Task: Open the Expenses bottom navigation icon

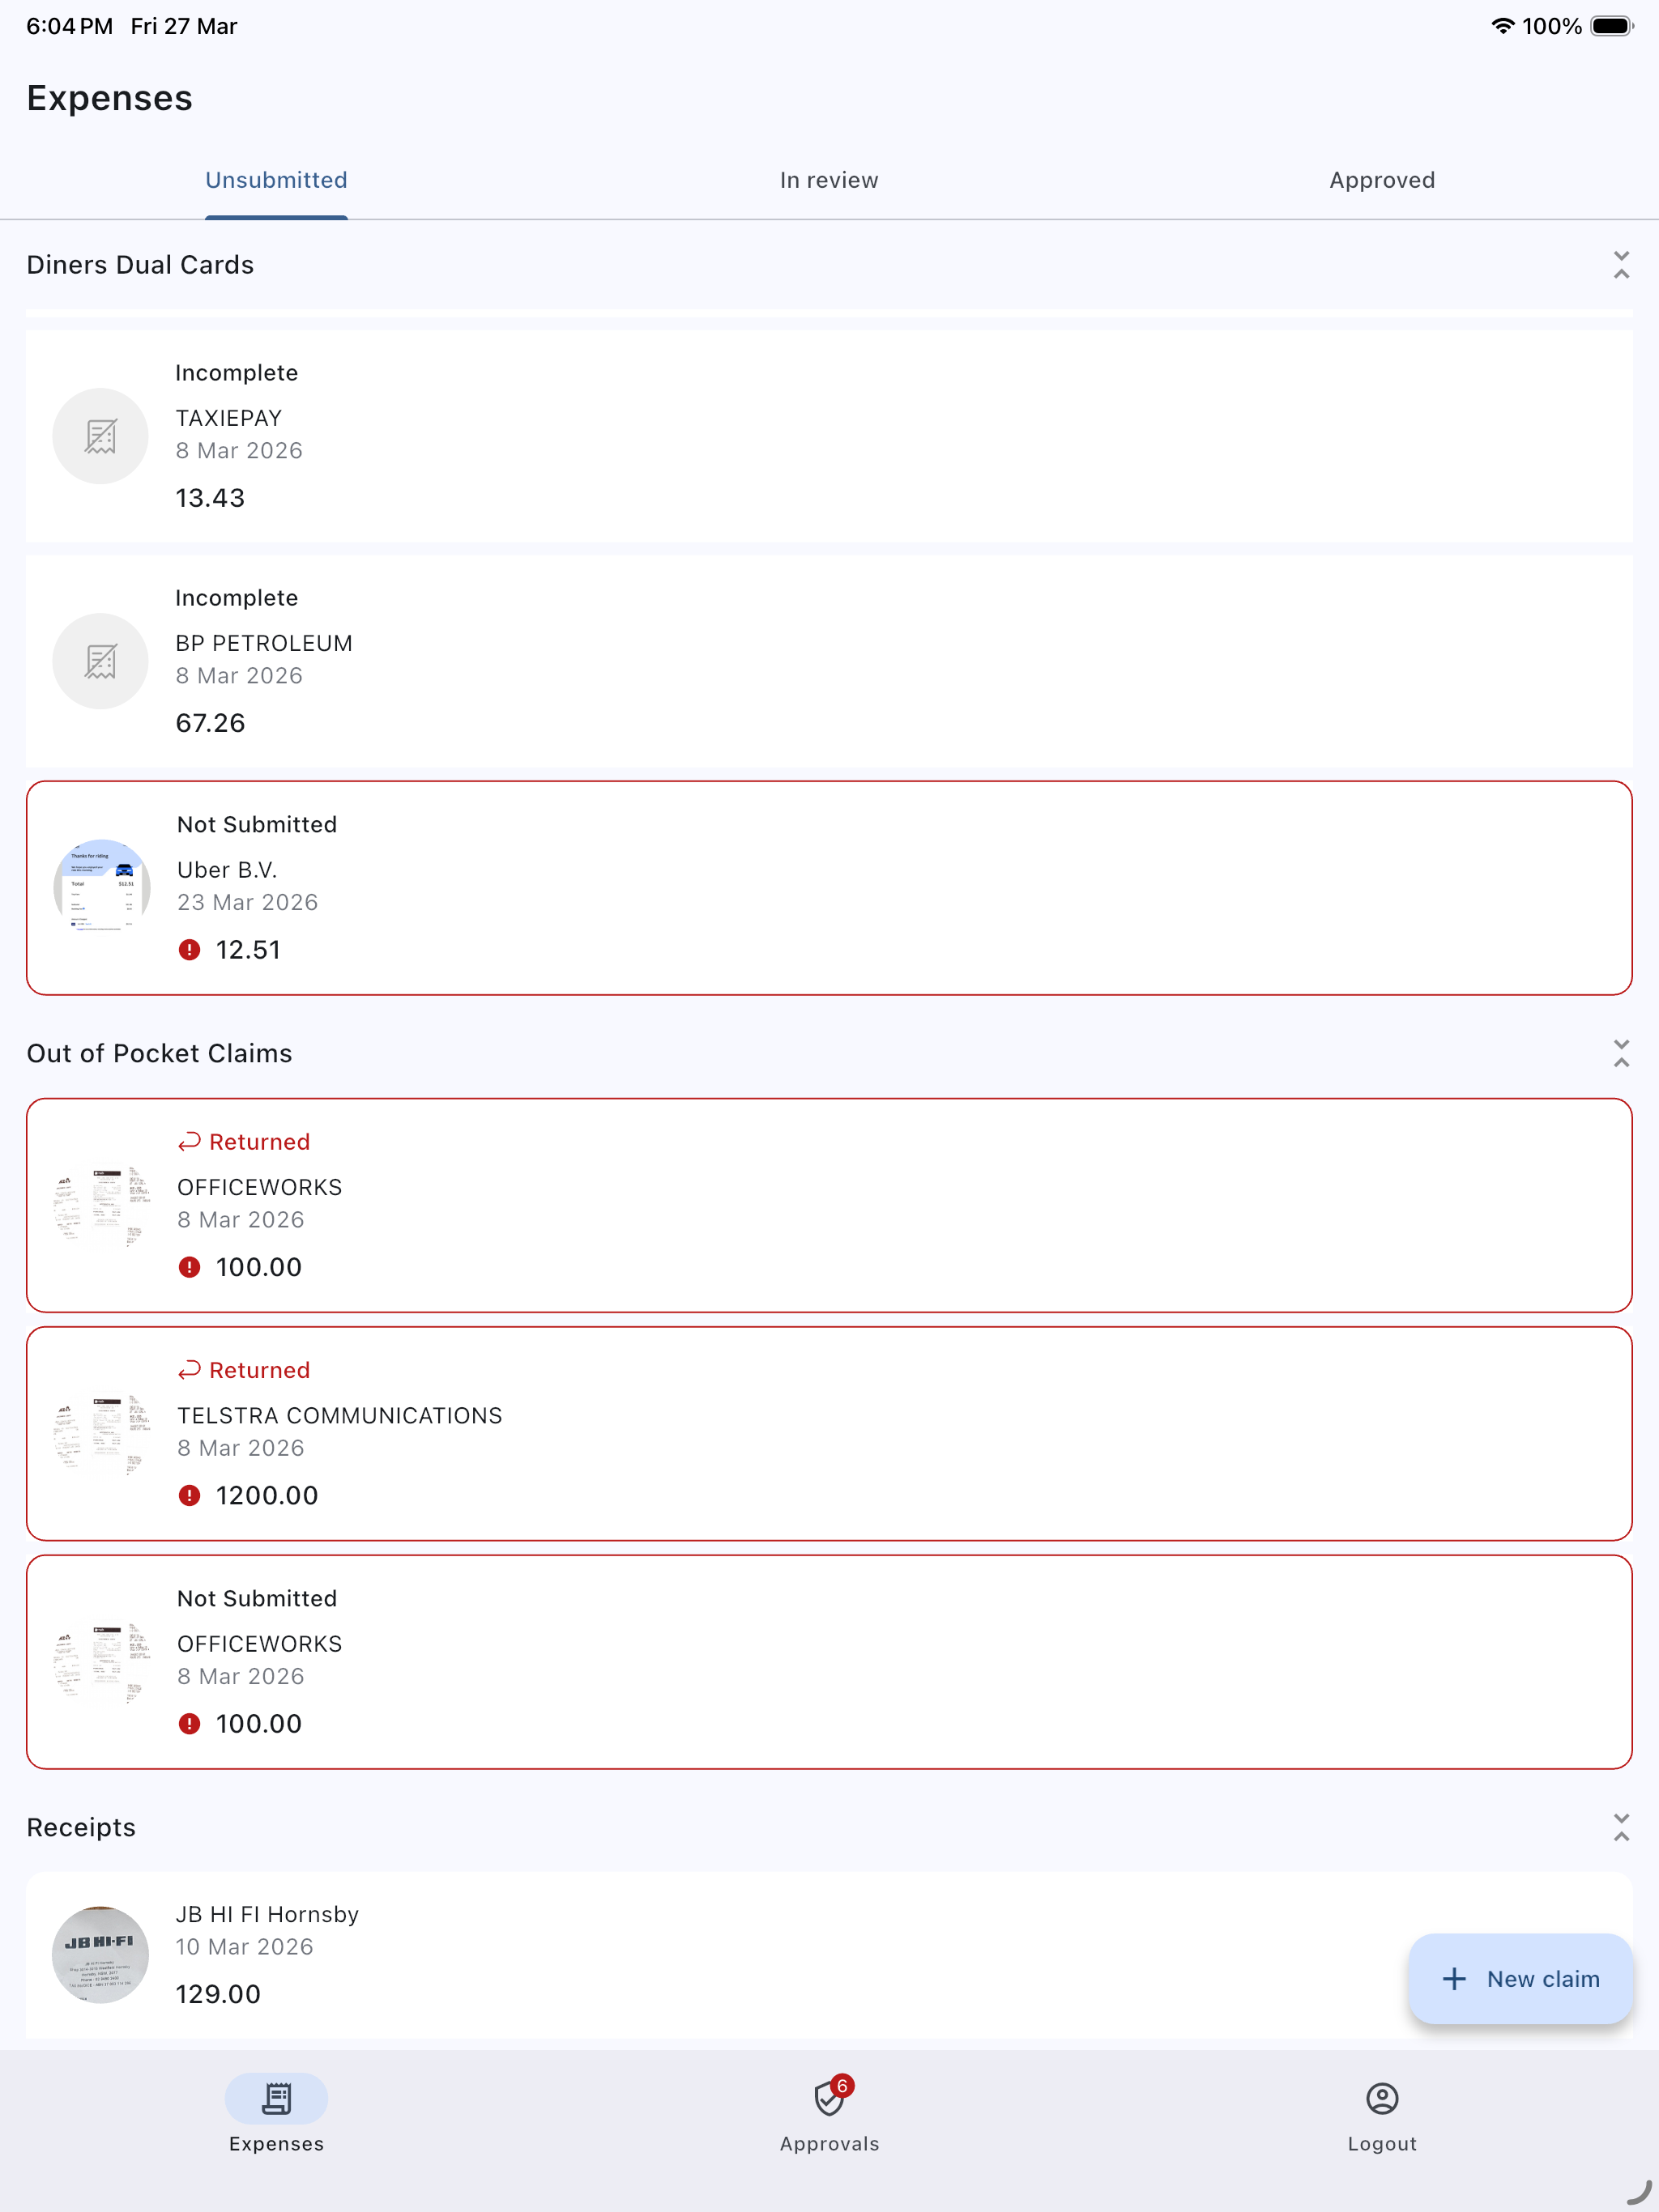Action: [x=276, y=2098]
